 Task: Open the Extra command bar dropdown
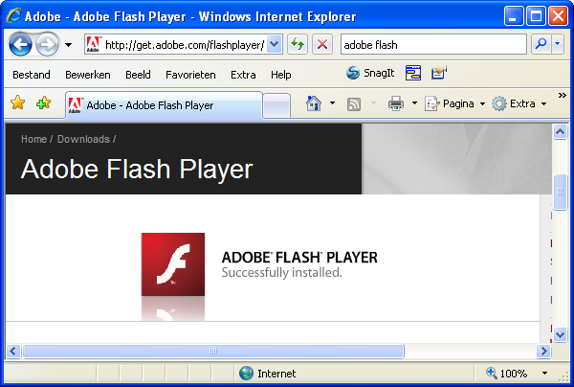point(544,104)
